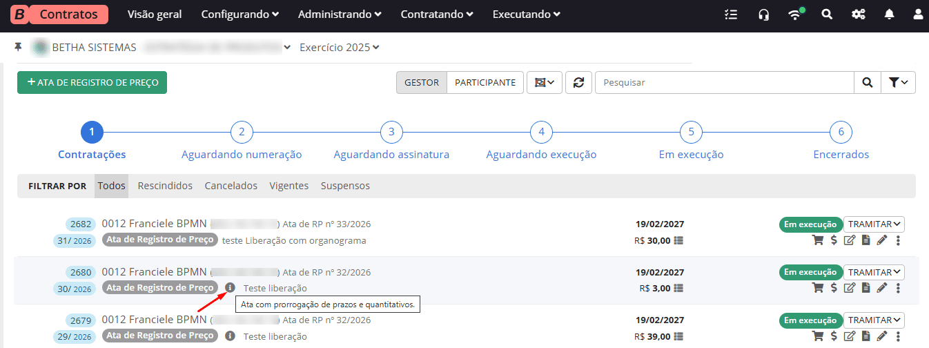Select the Todos filter tab
The image size is (929, 348).
coord(112,186)
